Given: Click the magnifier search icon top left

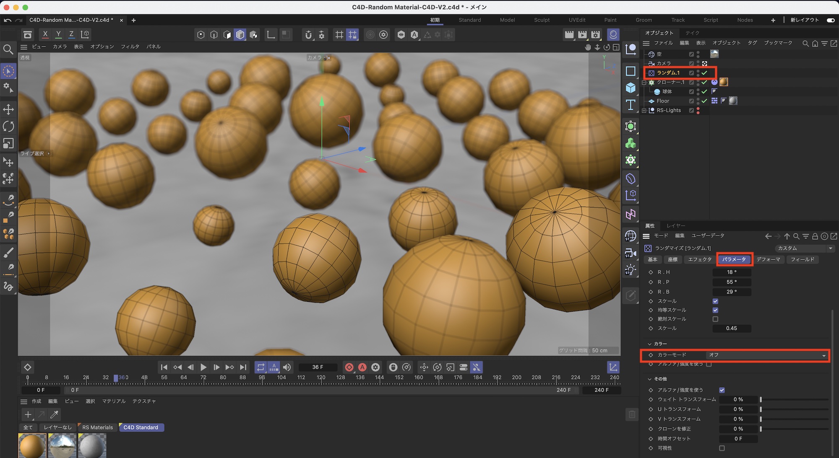Looking at the screenshot, I should pos(8,50).
